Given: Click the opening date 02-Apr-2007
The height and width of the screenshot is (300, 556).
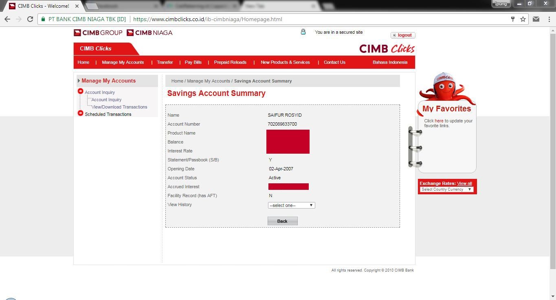Looking at the screenshot, I should point(281,169).
